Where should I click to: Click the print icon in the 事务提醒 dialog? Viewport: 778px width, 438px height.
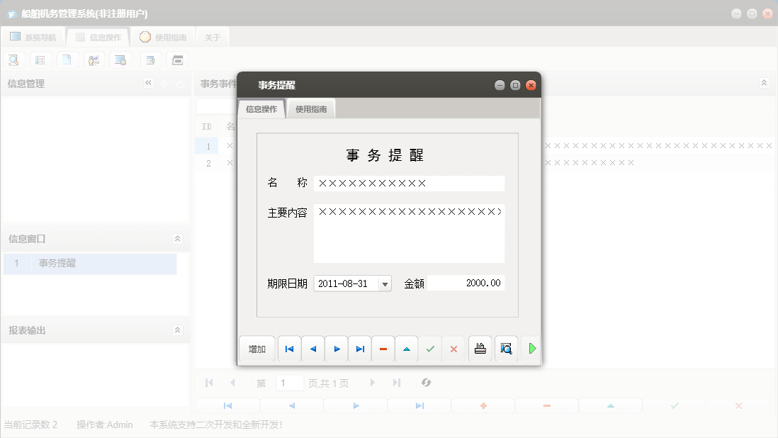480,349
